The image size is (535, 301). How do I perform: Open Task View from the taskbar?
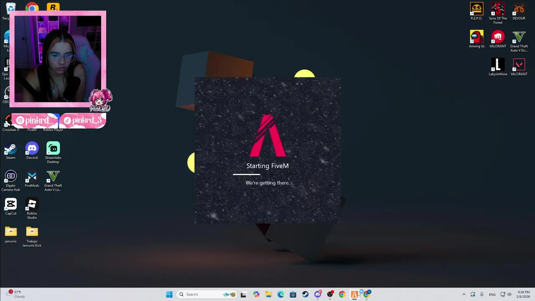(243, 294)
